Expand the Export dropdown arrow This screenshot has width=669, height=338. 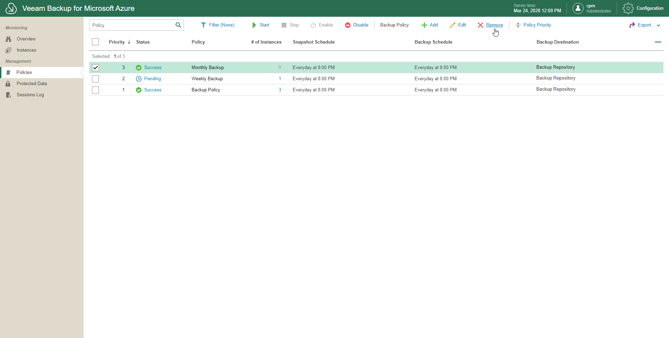click(x=659, y=25)
